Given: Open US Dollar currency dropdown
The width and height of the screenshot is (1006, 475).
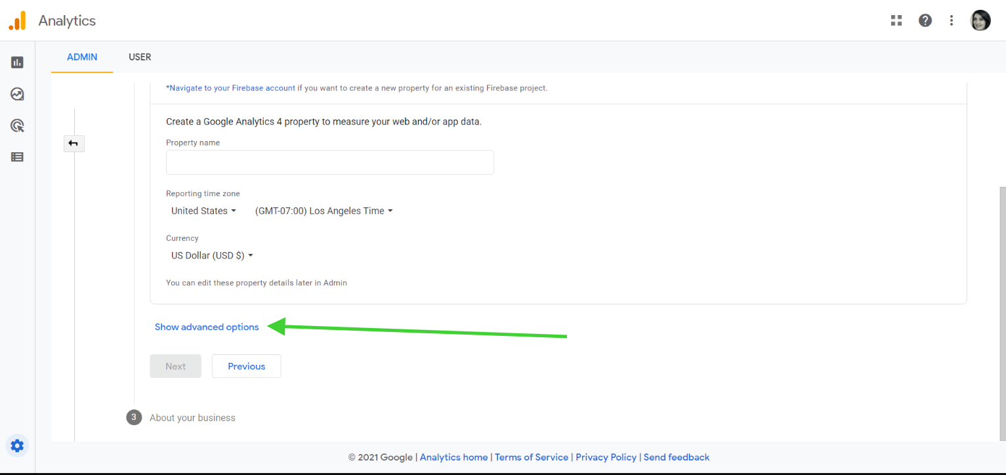Looking at the screenshot, I should pyautogui.click(x=212, y=255).
